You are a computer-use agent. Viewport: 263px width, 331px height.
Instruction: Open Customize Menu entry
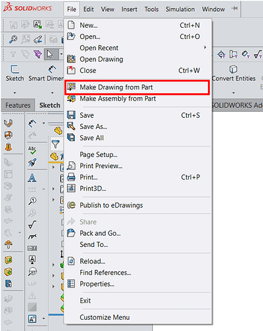(137, 317)
